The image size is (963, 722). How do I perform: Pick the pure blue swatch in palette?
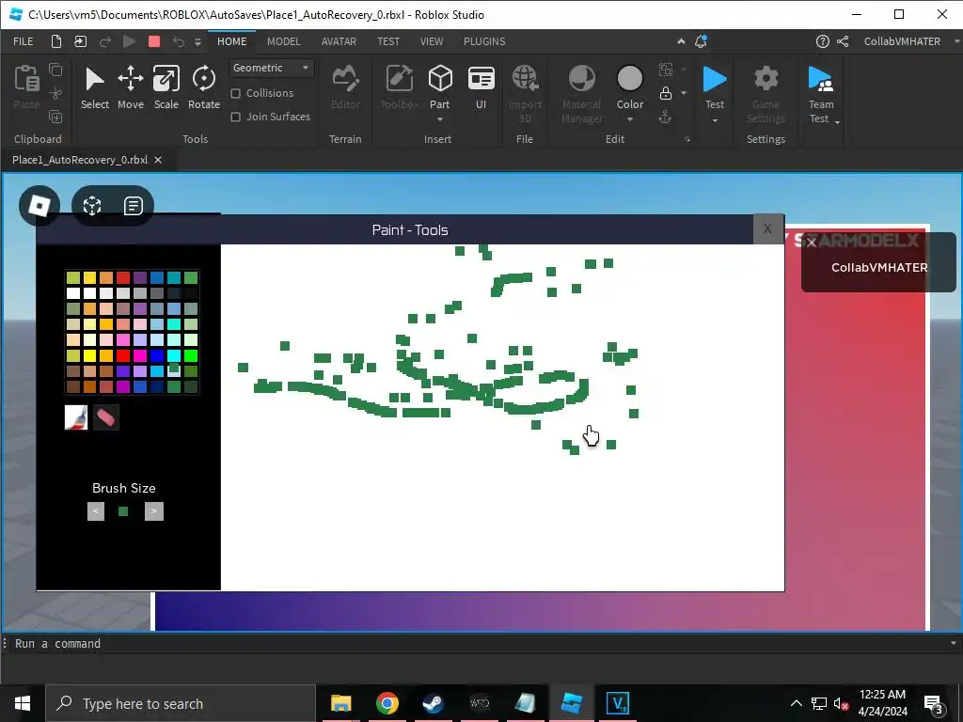pyautogui.click(x=157, y=355)
